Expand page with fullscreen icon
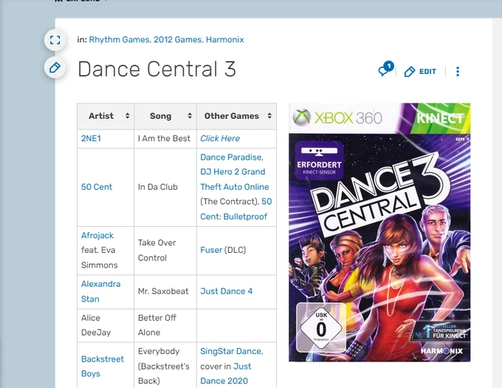Viewport: 502px width, 388px height. pos(55,40)
